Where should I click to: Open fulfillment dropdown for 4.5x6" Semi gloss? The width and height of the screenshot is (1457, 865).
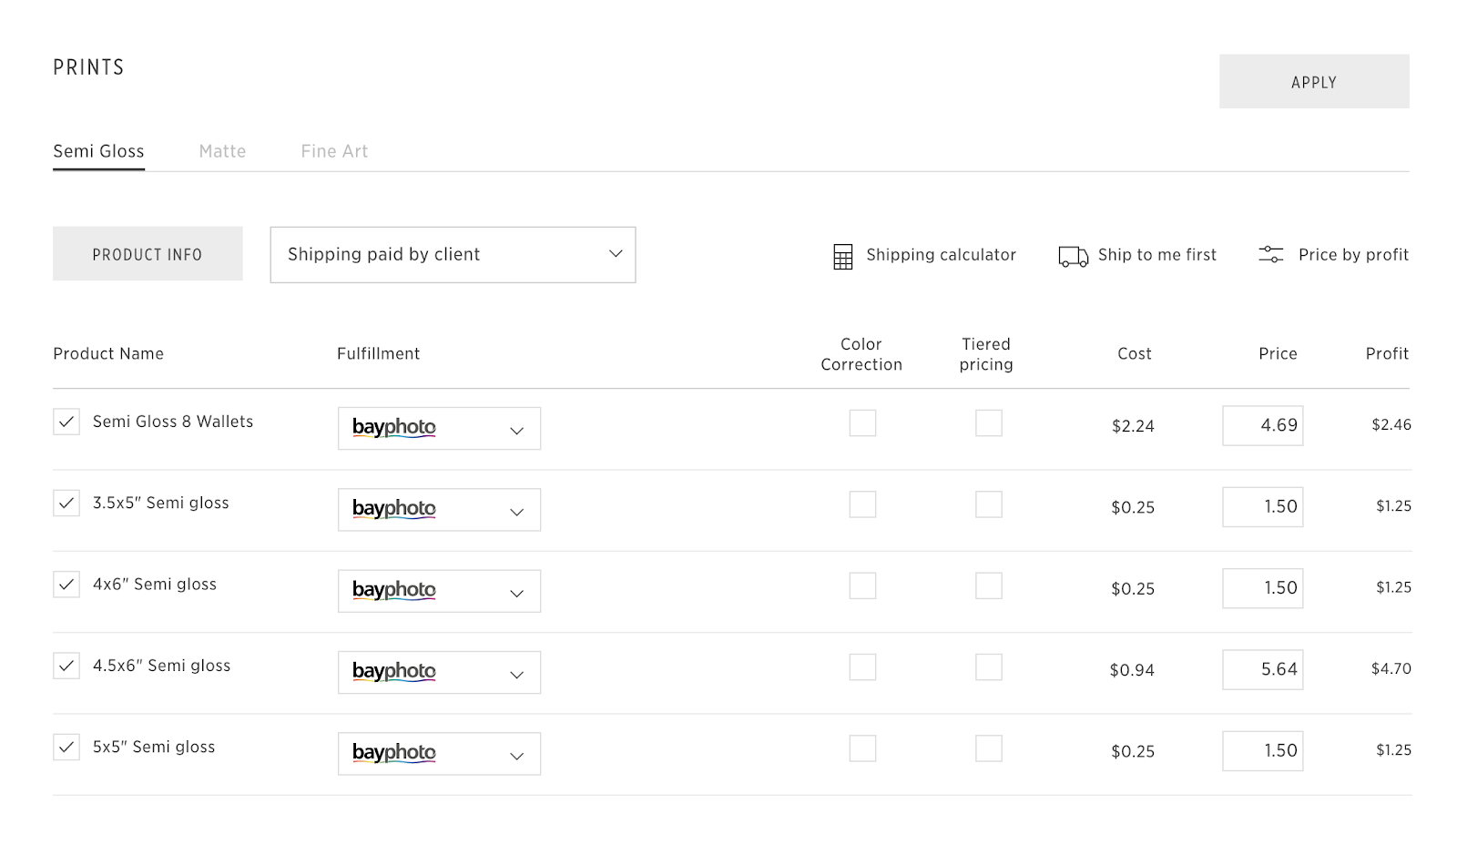439,673
